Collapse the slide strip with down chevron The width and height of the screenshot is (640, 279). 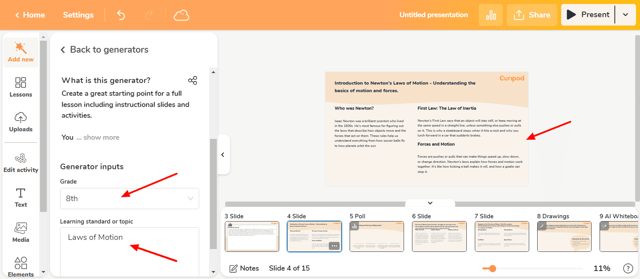430,203
